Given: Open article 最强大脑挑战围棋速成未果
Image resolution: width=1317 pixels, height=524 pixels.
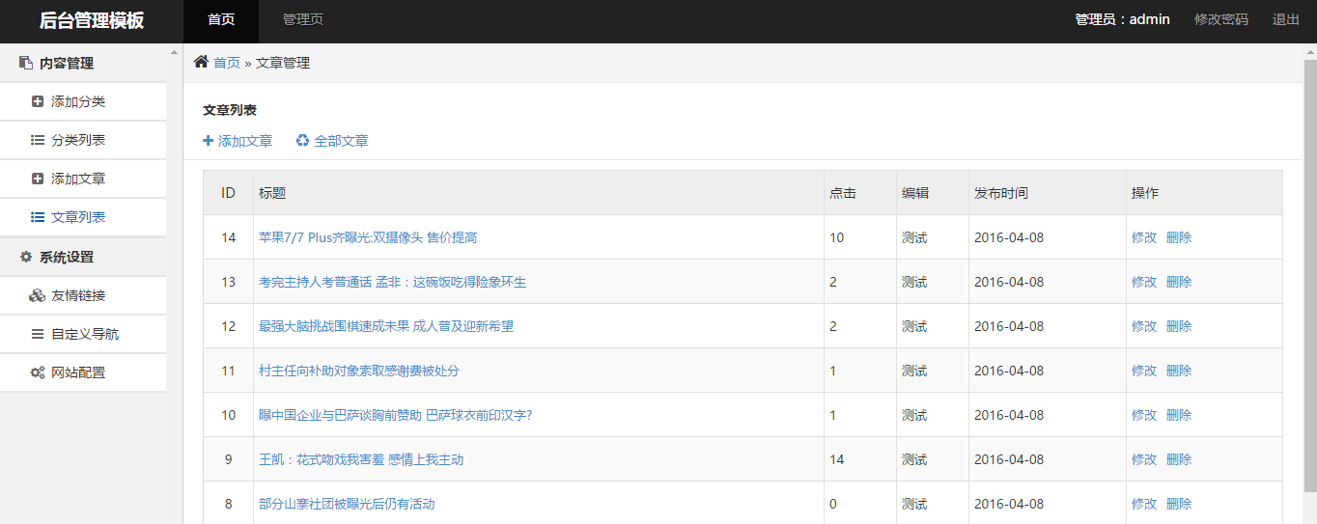Looking at the screenshot, I should [386, 326].
